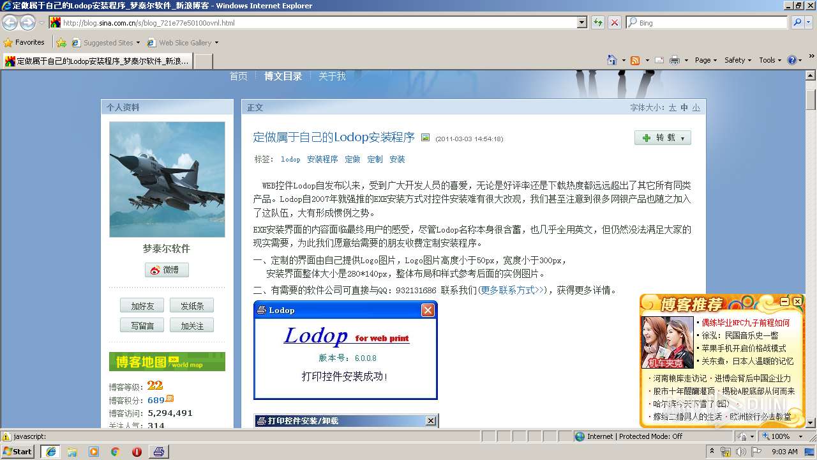The height and width of the screenshot is (460, 817).
Task: Go to the 博文目录 navigation tab
Action: (283, 76)
